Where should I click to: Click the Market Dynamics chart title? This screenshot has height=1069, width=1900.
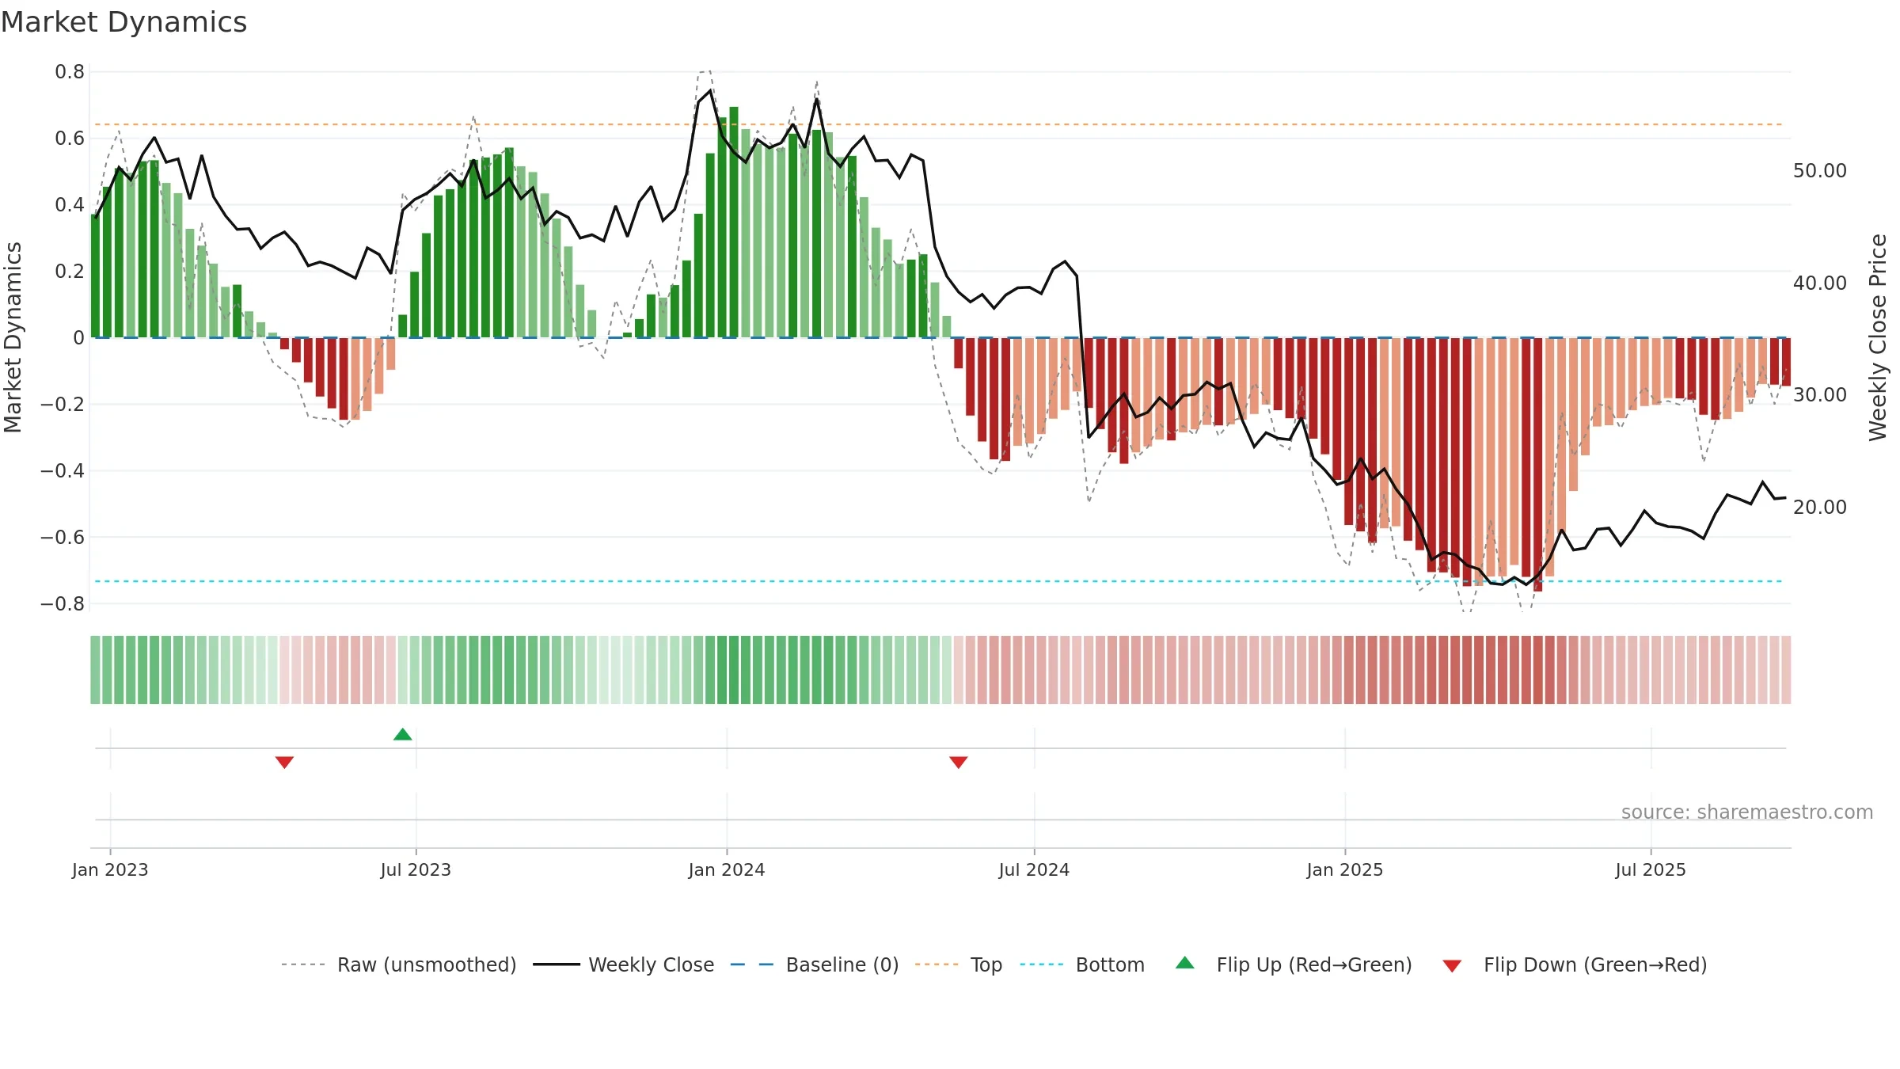[x=124, y=22]
